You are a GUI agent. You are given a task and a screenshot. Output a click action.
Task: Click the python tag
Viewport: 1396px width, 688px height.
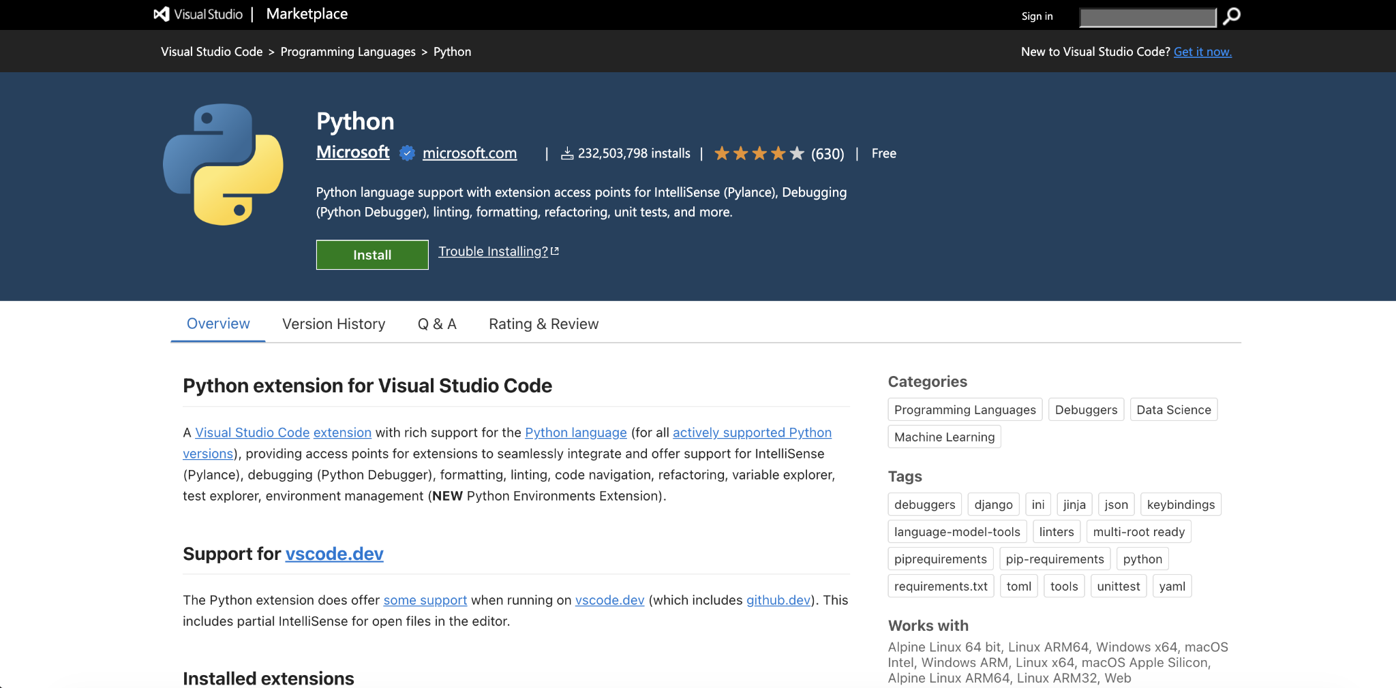[x=1142, y=559]
